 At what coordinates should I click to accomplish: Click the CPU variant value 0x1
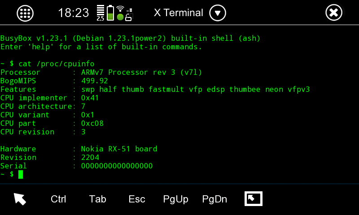[x=88, y=115]
